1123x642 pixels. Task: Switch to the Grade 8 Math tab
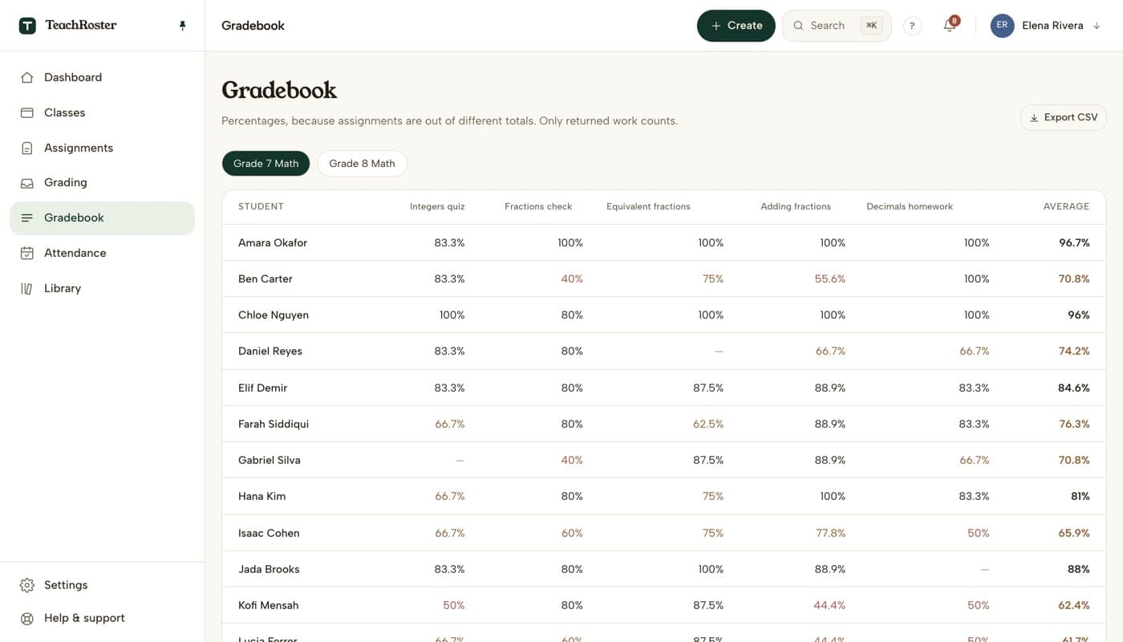(x=362, y=164)
